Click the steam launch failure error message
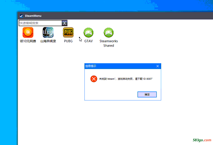The width and height of the screenshot is (213, 145). tap(126, 79)
